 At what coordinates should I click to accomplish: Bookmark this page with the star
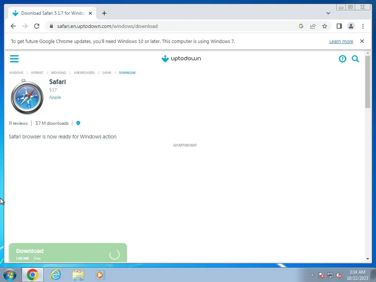coord(325,26)
